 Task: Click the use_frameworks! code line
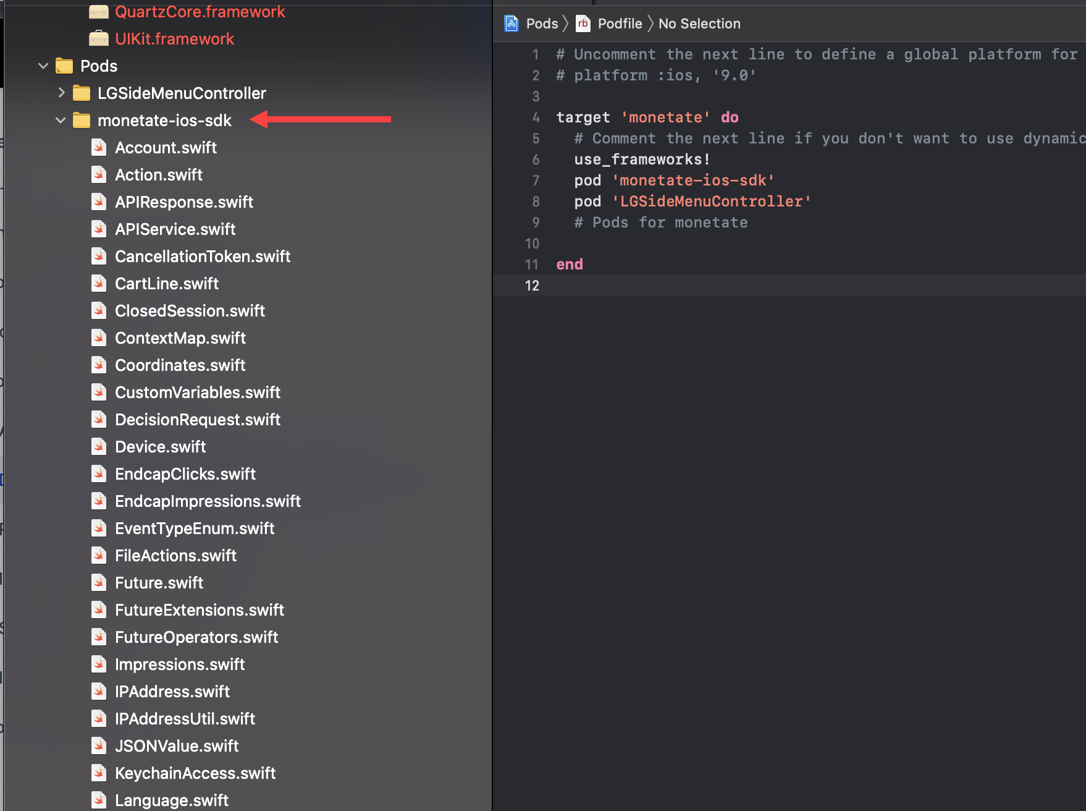tap(642, 159)
